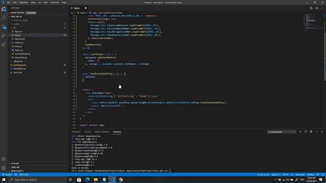Split the terminal panel

pyautogui.click(x=306, y=132)
